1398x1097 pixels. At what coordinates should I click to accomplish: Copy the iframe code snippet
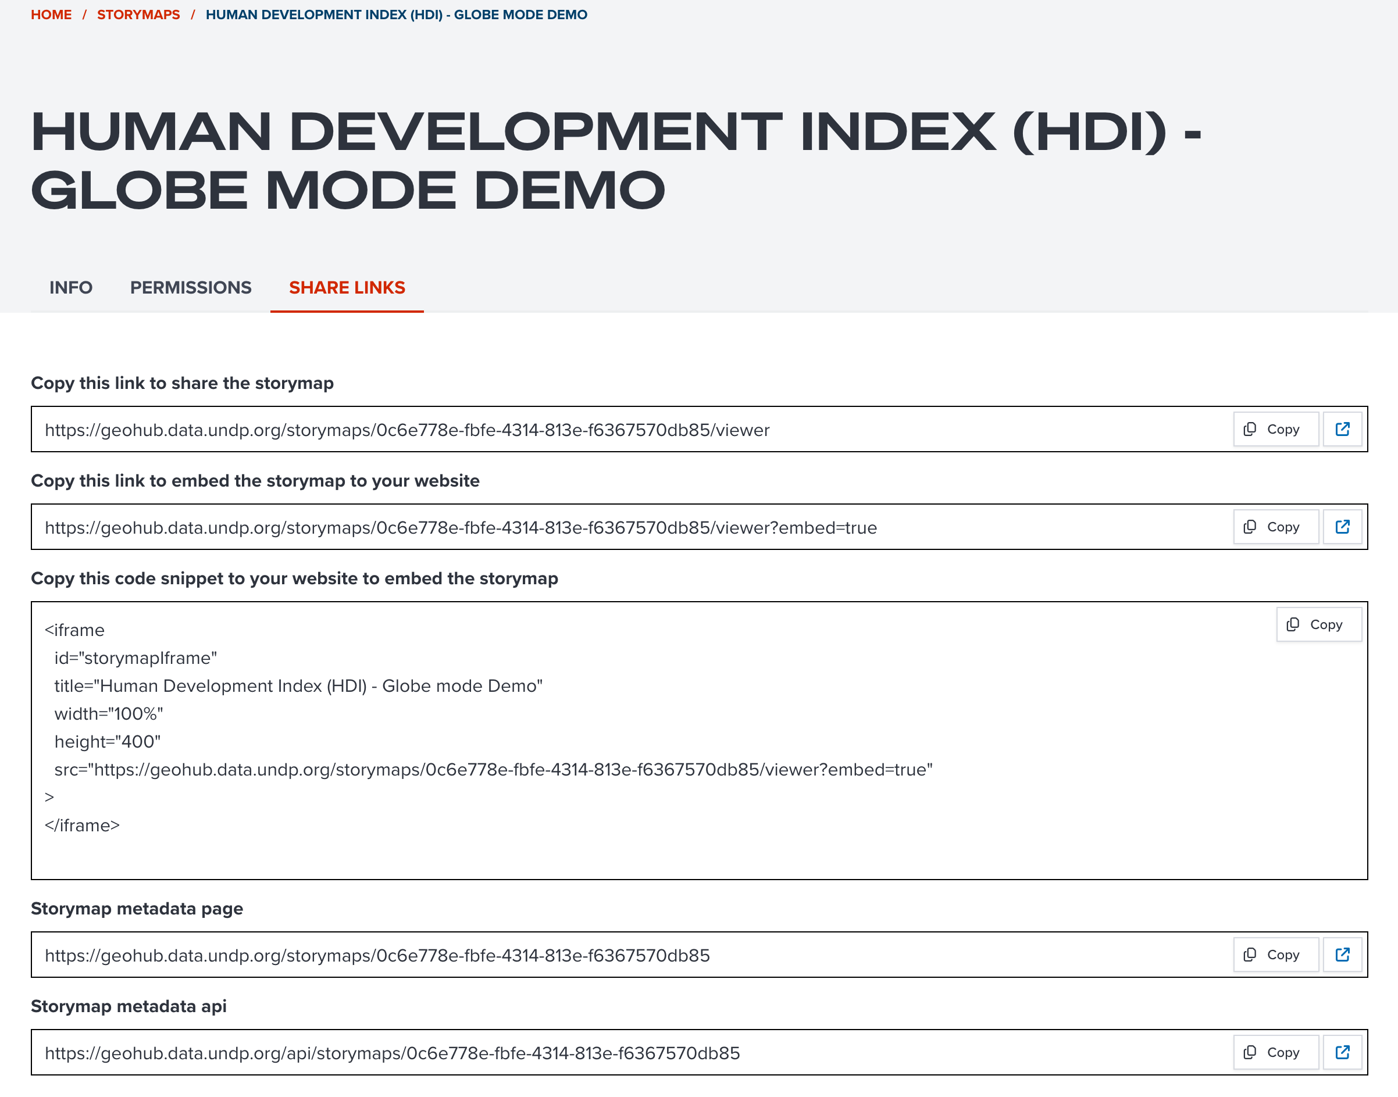(x=1318, y=624)
